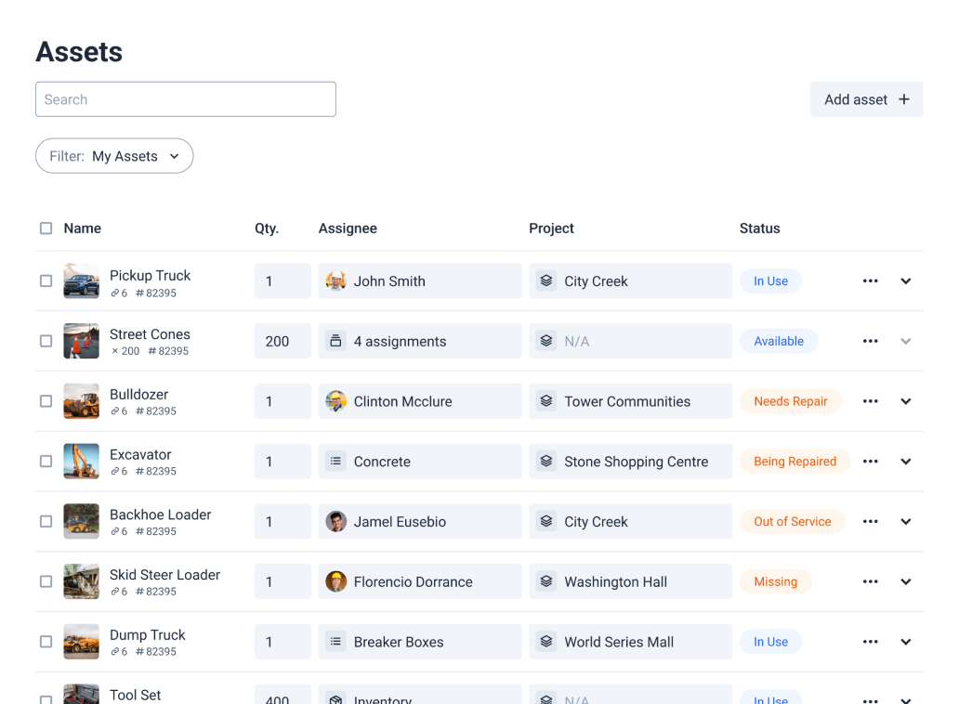Sort by the Status column header
This screenshot has width=959, height=704.
click(x=759, y=228)
